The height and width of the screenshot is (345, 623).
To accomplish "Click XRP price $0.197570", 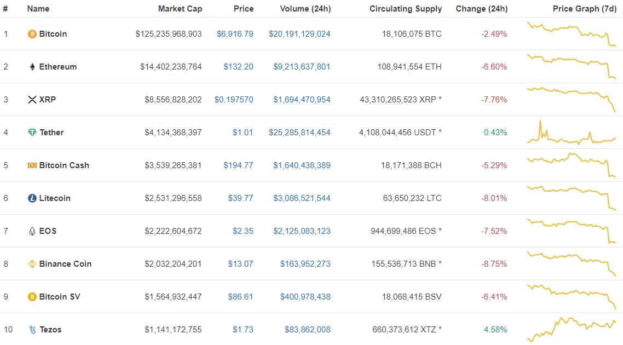I will tap(234, 100).
